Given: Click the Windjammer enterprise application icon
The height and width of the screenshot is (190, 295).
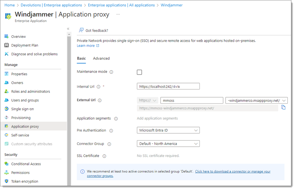Looking at the screenshot, I should point(8,16).
